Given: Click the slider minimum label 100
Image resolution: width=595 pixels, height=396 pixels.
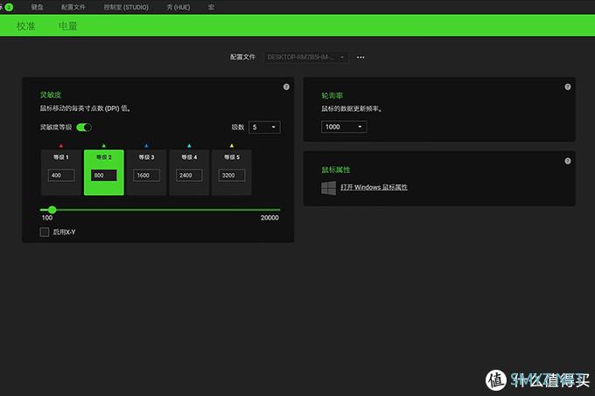Looking at the screenshot, I should (47, 218).
